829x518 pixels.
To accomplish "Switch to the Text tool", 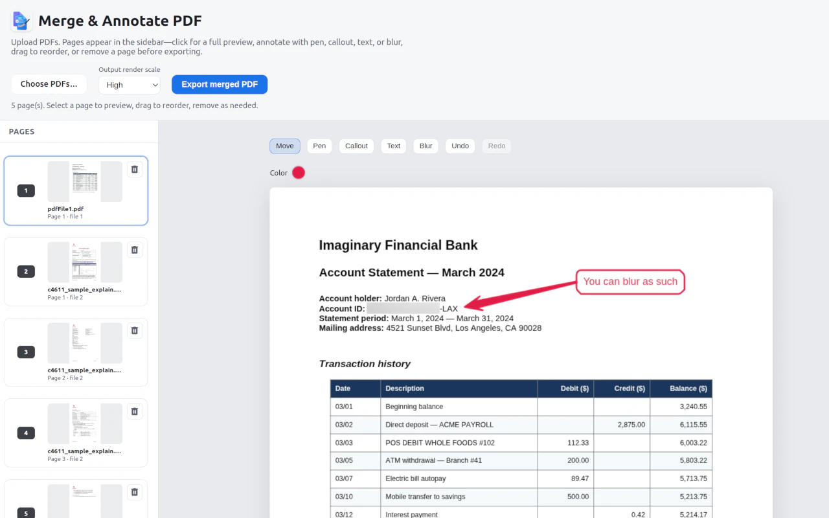I will (x=393, y=146).
